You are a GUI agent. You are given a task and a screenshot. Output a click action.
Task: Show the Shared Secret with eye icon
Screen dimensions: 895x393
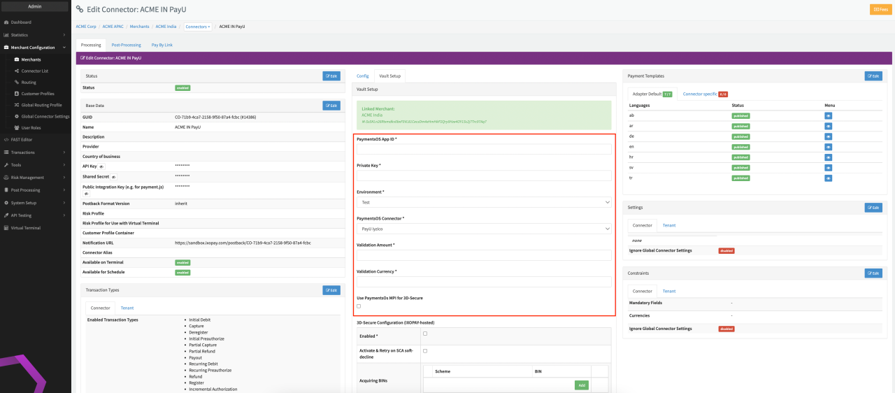pyautogui.click(x=113, y=177)
